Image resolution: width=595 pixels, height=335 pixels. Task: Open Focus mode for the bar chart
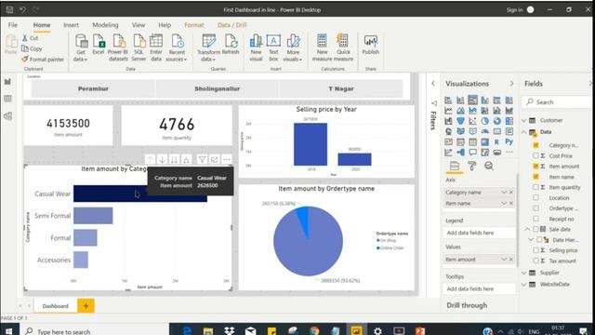pyautogui.click(x=215, y=159)
